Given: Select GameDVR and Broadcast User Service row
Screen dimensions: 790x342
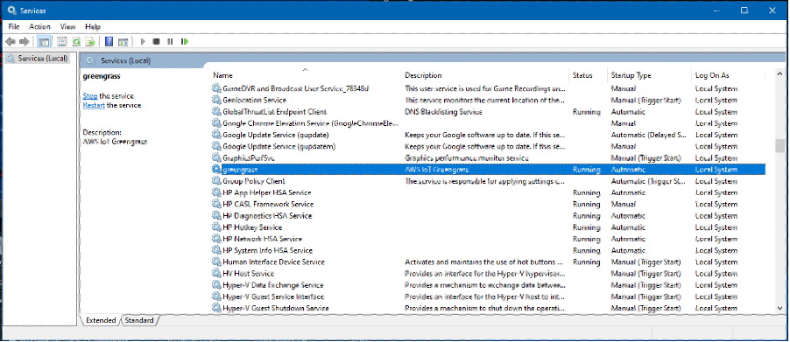Looking at the screenshot, I should pyautogui.click(x=488, y=88).
